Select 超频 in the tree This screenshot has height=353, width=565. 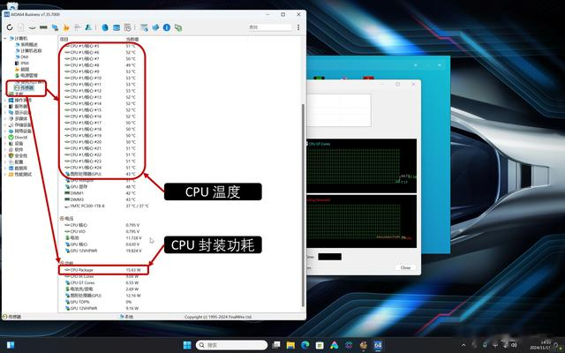click(25, 69)
